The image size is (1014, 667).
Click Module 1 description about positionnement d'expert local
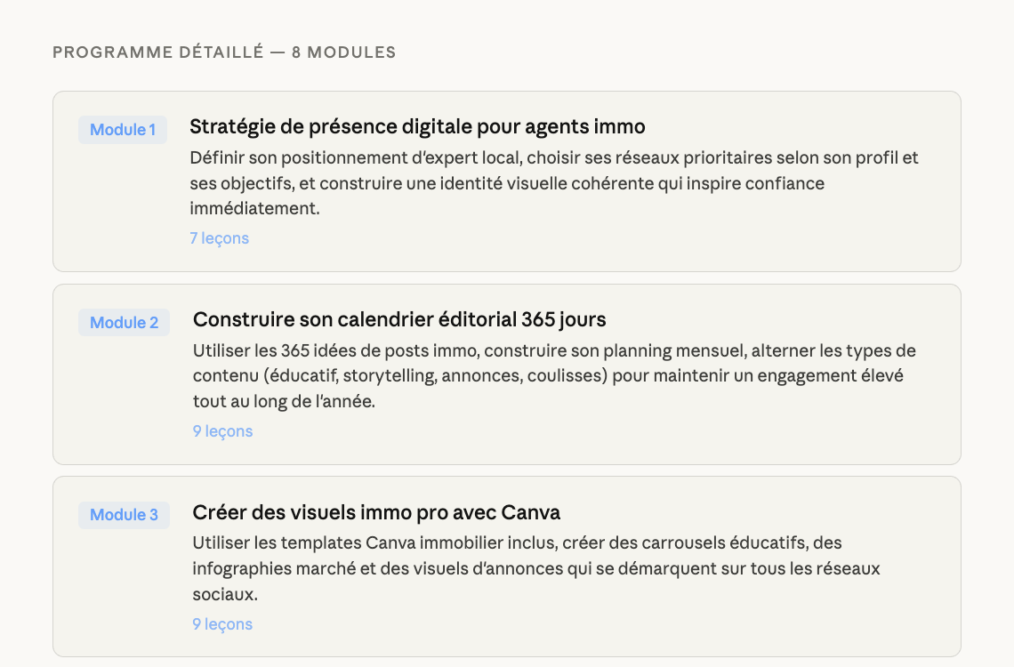pos(553,158)
